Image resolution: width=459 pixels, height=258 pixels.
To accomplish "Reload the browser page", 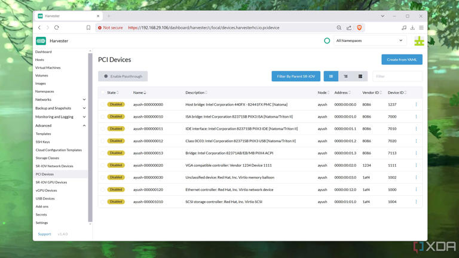I will 57,27.
